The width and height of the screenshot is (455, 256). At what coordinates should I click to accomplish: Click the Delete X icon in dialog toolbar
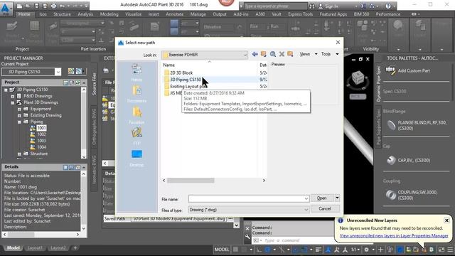[x=282, y=54]
